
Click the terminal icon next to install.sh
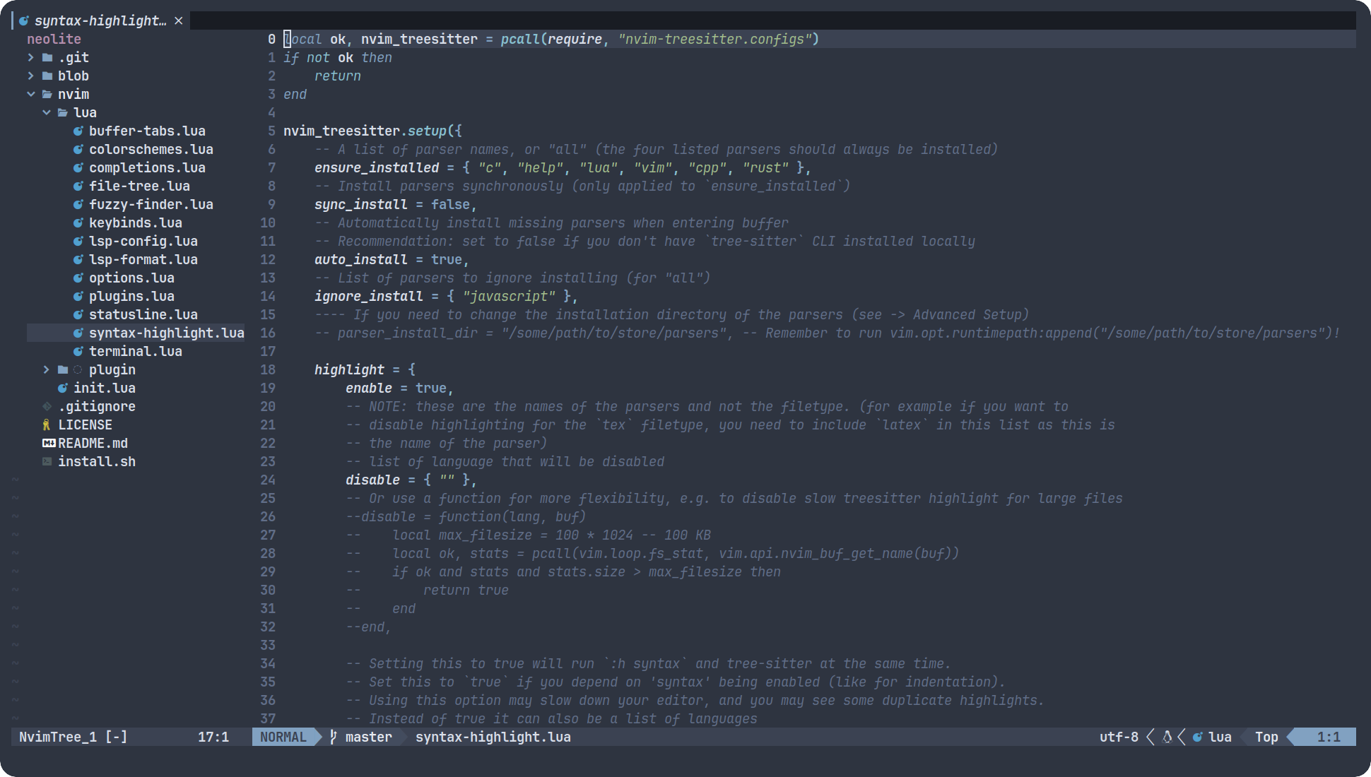click(x=47, y=461)
